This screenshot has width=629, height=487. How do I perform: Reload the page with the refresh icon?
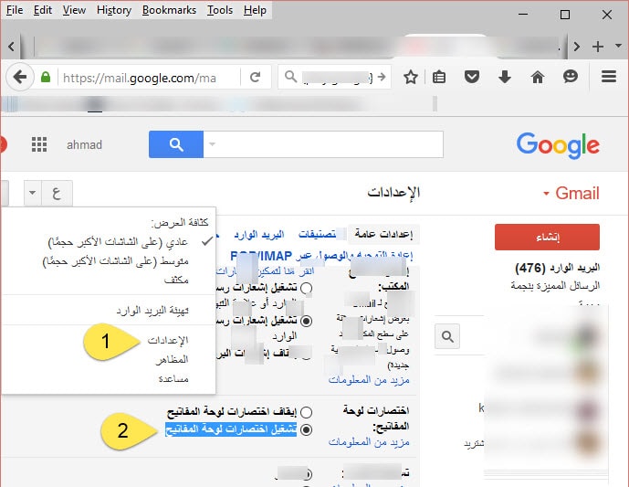256,78
